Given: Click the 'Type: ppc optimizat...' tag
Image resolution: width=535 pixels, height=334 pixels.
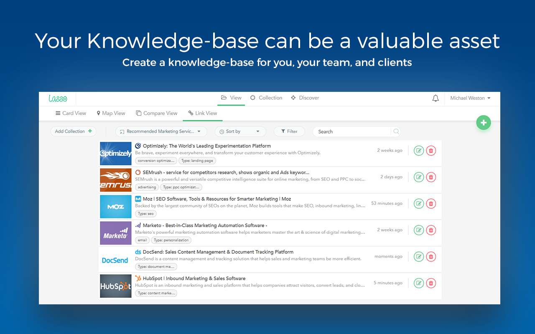Looking at the screenshot, I should (x=181, y=187).
